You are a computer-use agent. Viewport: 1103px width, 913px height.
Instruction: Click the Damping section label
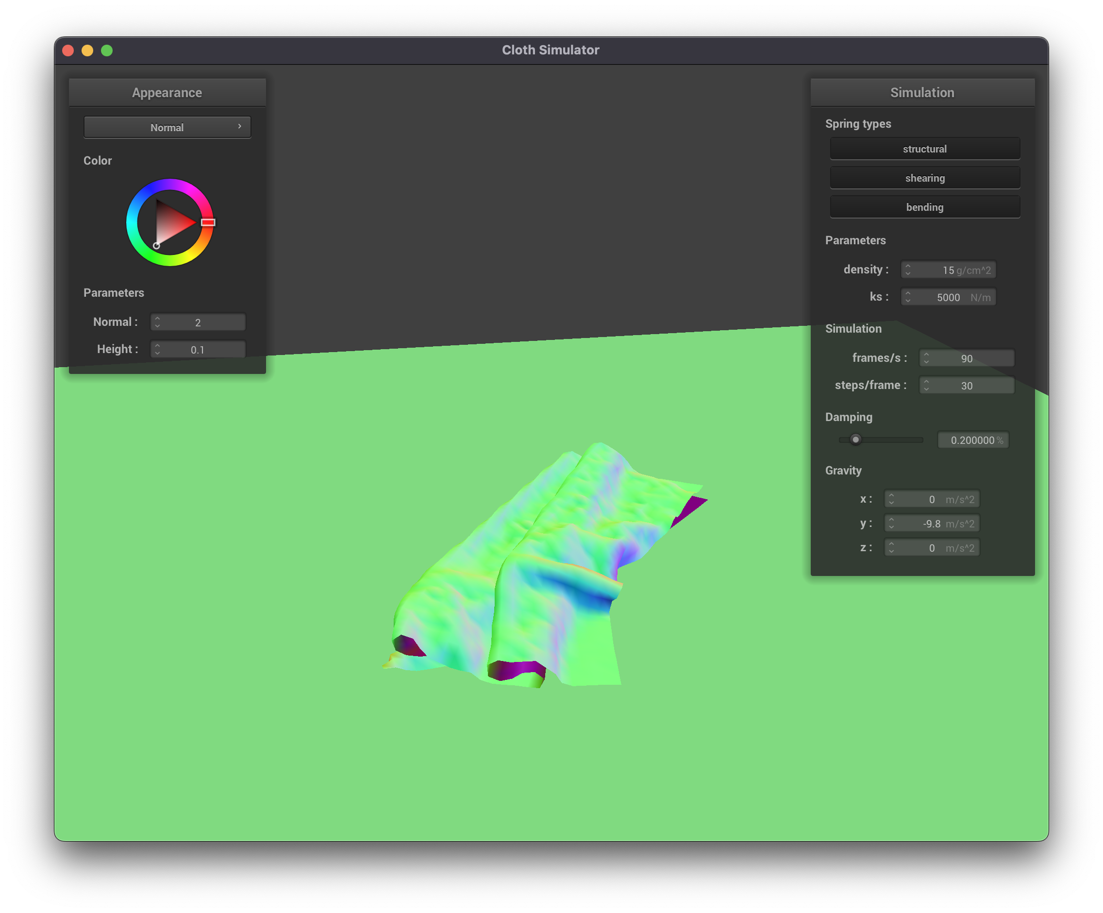pos(849,417)
